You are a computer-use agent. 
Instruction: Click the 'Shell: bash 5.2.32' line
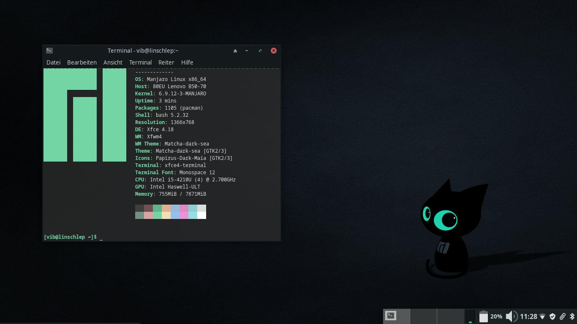point(162,115)
